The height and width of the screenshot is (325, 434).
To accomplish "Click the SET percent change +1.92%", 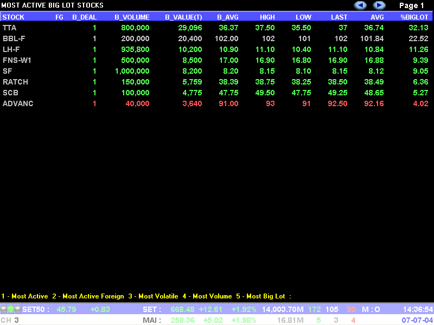I will click(x=244, y=309).
